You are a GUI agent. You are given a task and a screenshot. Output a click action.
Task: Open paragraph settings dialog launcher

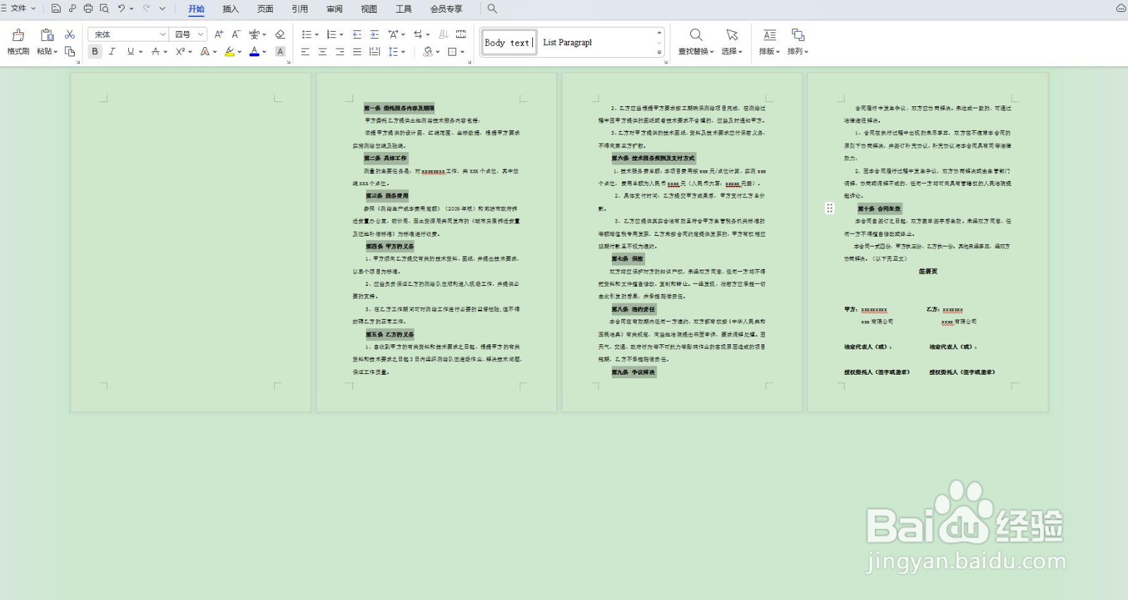470,62
